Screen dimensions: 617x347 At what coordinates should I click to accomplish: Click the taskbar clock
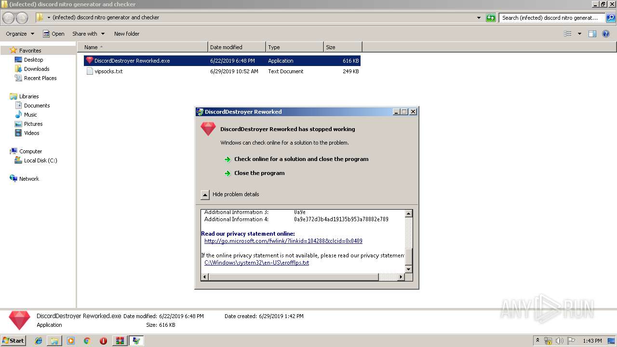[592, 341]
